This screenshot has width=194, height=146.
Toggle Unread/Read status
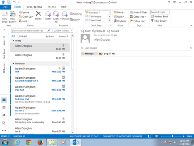point(139,12)
